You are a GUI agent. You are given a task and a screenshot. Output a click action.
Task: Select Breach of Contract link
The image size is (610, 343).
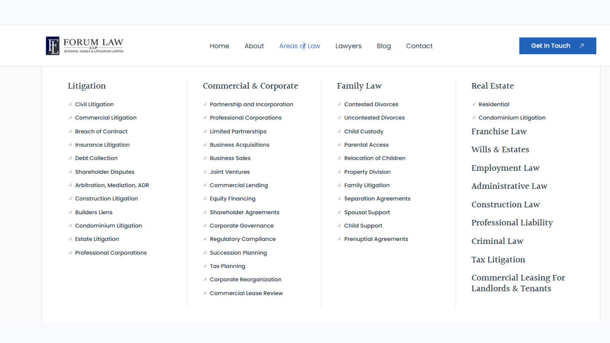point(101,131)
